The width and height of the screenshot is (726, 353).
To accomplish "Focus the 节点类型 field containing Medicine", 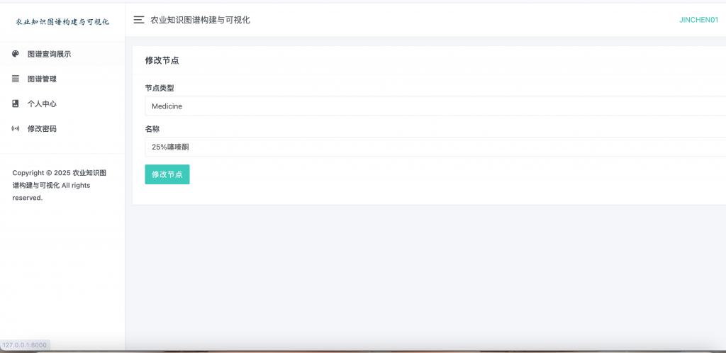I will coord(435,106).
